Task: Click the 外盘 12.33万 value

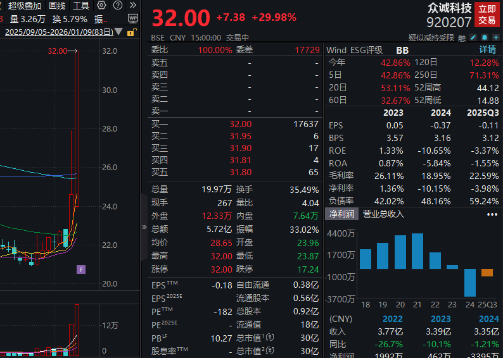Action: tap(217, 216)
